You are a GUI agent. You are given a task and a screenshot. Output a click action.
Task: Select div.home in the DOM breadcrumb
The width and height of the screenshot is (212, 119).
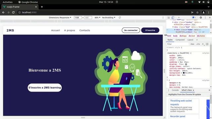[201, 36]
